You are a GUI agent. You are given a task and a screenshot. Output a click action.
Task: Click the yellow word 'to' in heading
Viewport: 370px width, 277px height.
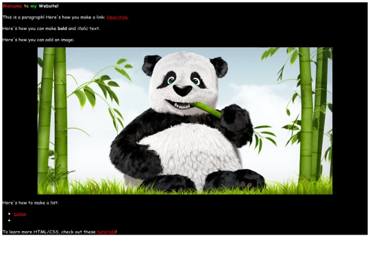(26, 6)
